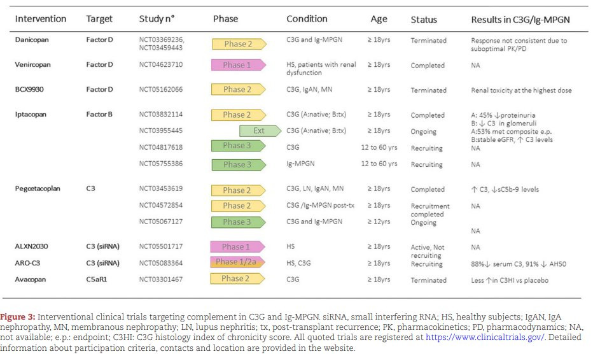Image resolution: width=593 pixels, height=354 pixels.
Task: Select the Status column header
Action: [x=424, y=19]
